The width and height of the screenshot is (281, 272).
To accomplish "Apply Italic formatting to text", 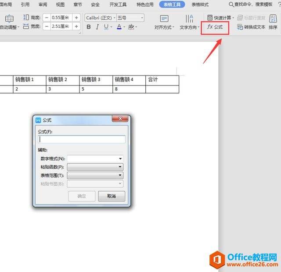I will (97, 27).
